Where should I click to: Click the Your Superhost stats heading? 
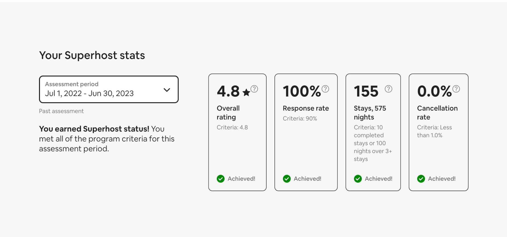point(92,55)
